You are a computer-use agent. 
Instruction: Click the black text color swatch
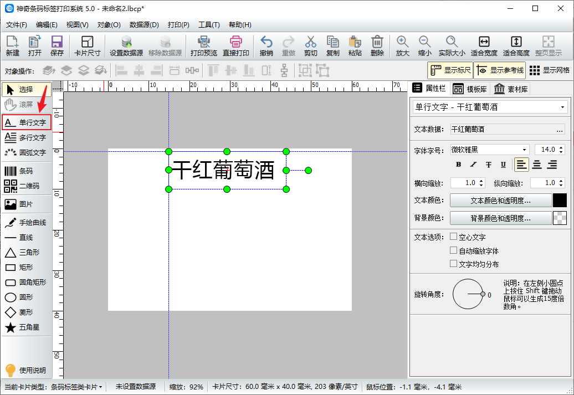coord(559,201)
